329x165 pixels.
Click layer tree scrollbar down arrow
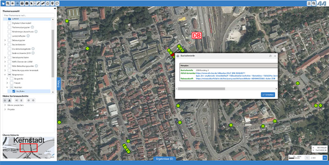pyautogui.click(x=53, y=92)
